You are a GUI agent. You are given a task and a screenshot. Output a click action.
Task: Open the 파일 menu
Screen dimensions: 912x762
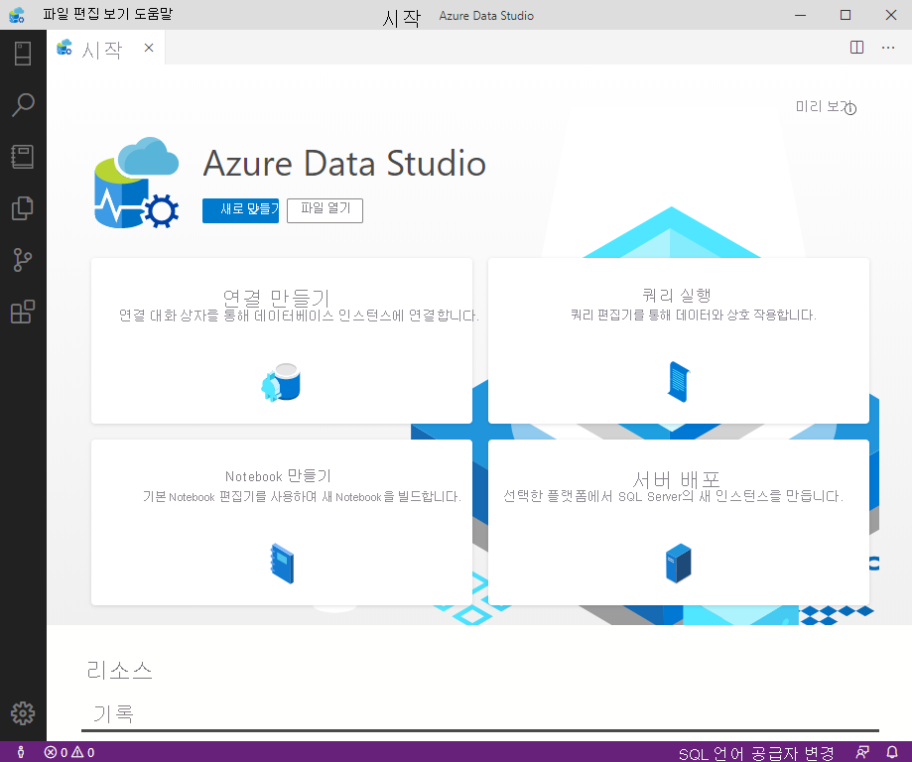click(56, 14)
